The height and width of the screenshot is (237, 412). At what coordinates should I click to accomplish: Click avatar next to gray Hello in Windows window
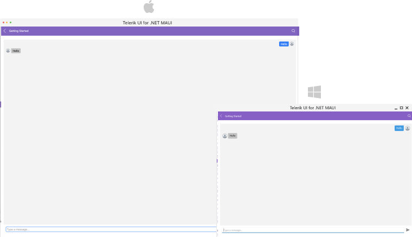(224, 136)
